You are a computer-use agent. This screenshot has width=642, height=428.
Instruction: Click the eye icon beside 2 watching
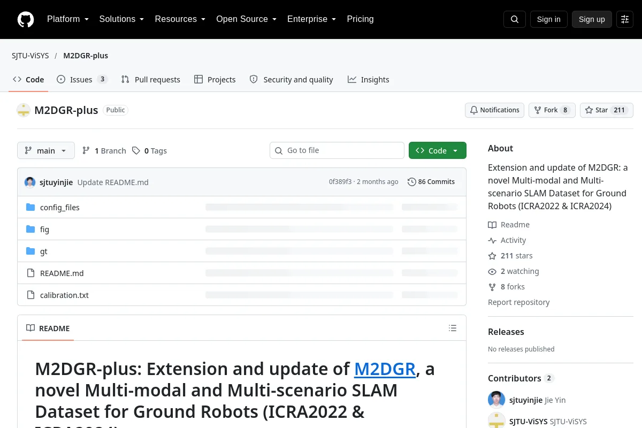coord(492,271)
